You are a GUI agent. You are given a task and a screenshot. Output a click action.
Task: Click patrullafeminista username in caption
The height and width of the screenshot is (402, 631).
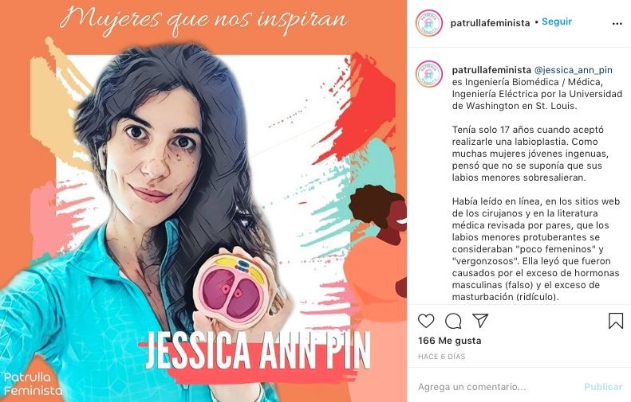pos(491,70)
